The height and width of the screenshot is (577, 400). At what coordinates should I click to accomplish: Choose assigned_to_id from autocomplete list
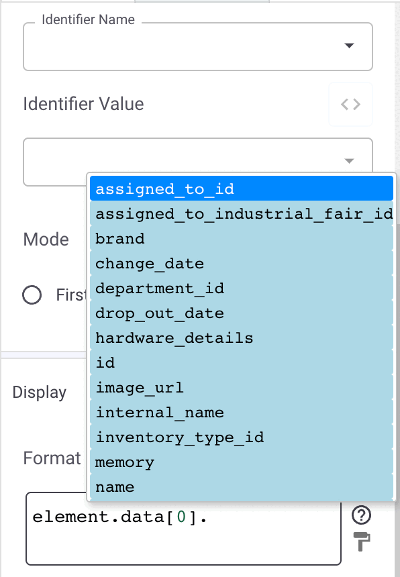[x=242, y=189]
